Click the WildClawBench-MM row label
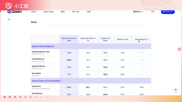The height and width of the screenshot is (102, 182). [x=41, y=52]
